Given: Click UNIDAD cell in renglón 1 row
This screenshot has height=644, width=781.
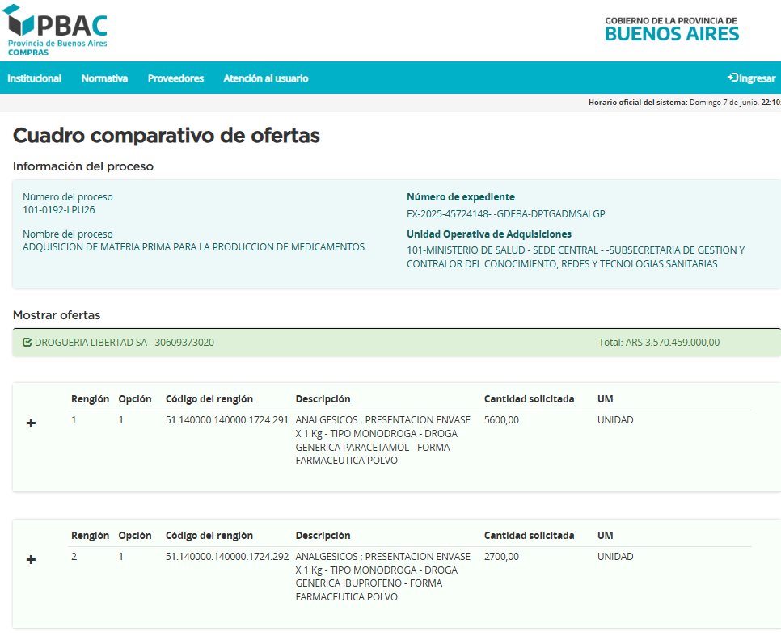Looking at the screenshot, I should (615, 420).
